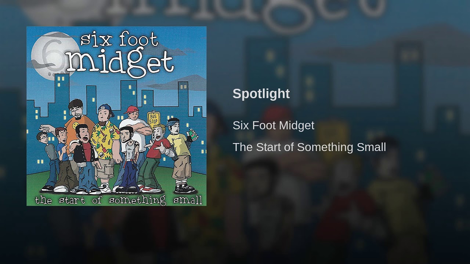470x264 pixels.
Task: Click the album cover artwork thumbnail
Action: pos(116,116)
